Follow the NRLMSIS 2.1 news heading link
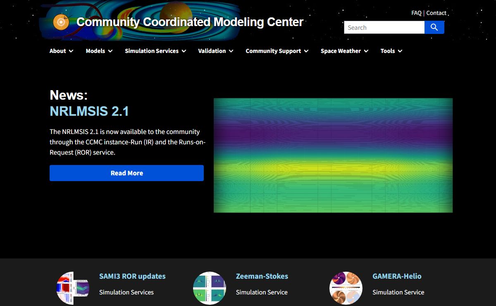The width and height of the screenshot is (496, 306). point(89,111)
